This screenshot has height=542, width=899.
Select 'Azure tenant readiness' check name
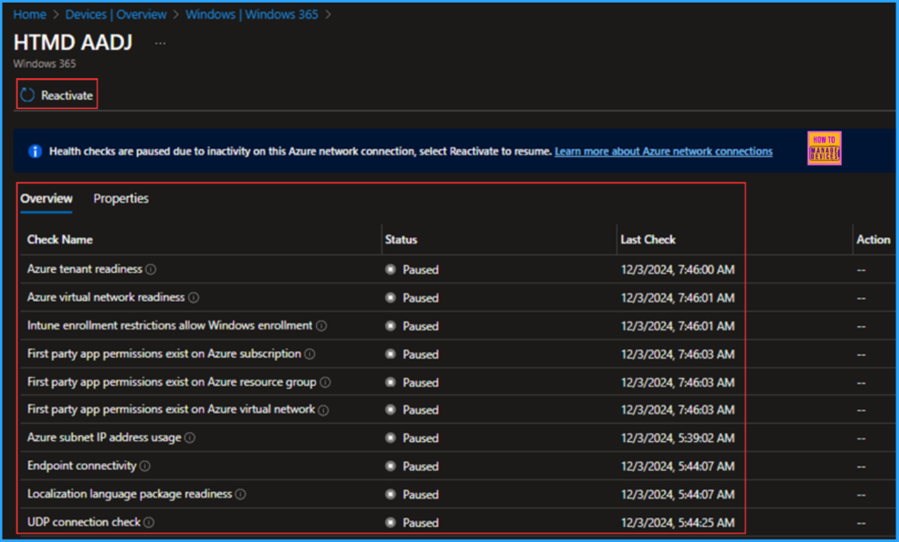pyautogui.click(x=85, y=268)
